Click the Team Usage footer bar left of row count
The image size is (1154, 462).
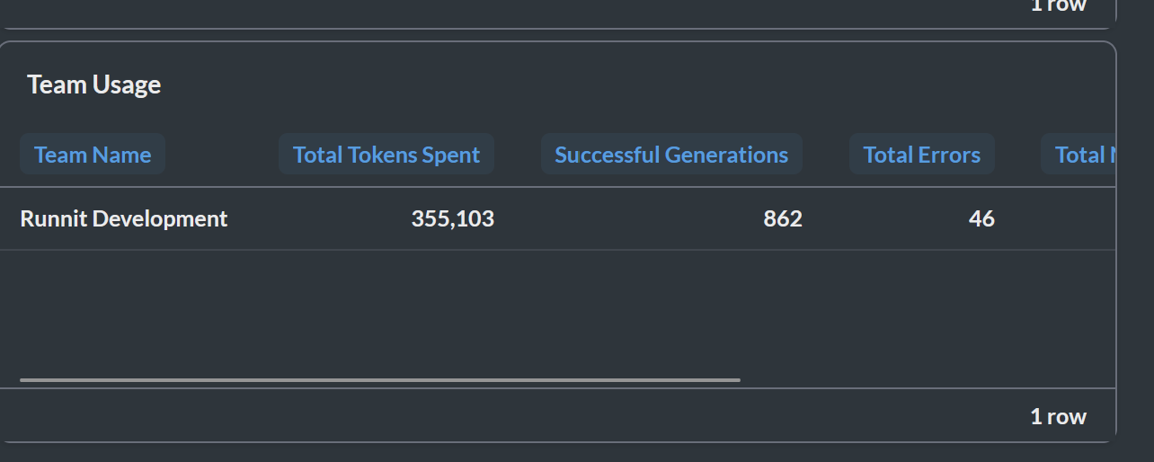pyautogui.click(x=512, y=416)
